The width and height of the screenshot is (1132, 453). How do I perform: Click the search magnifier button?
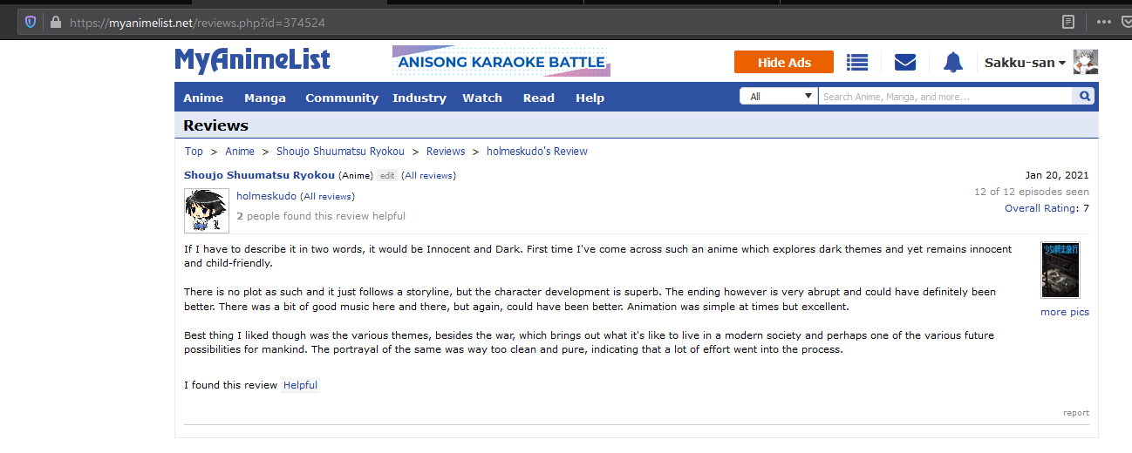(1085, 97)
